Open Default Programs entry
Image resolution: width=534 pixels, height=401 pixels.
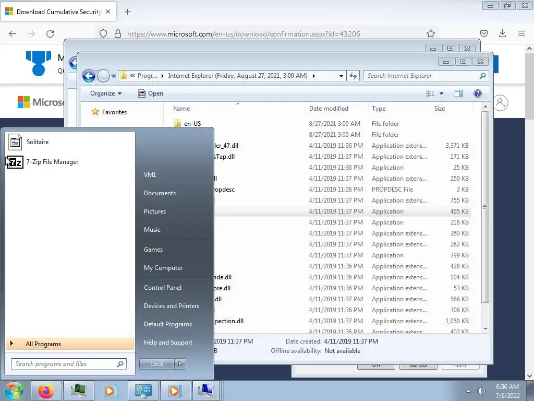click(x=167, y=324)
